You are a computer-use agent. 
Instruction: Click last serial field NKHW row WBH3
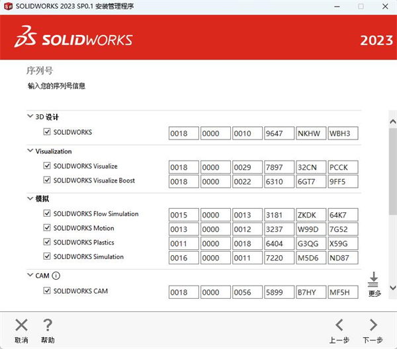coord(343,134)
